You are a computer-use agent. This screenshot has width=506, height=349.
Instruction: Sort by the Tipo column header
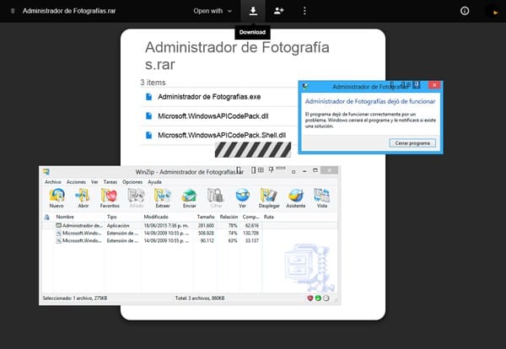click(x=111, y=217)
